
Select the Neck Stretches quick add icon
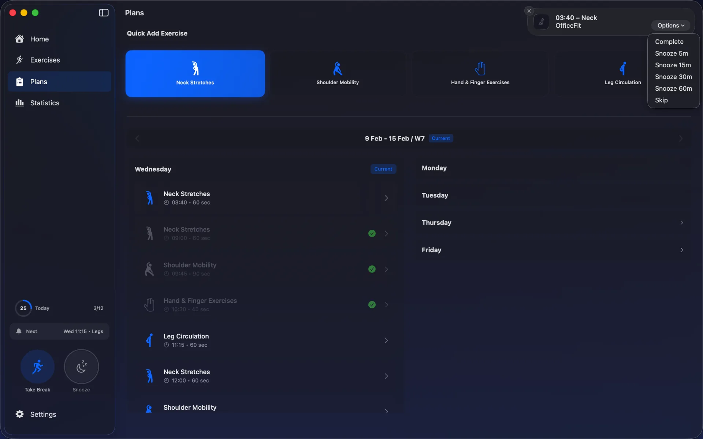195,69
